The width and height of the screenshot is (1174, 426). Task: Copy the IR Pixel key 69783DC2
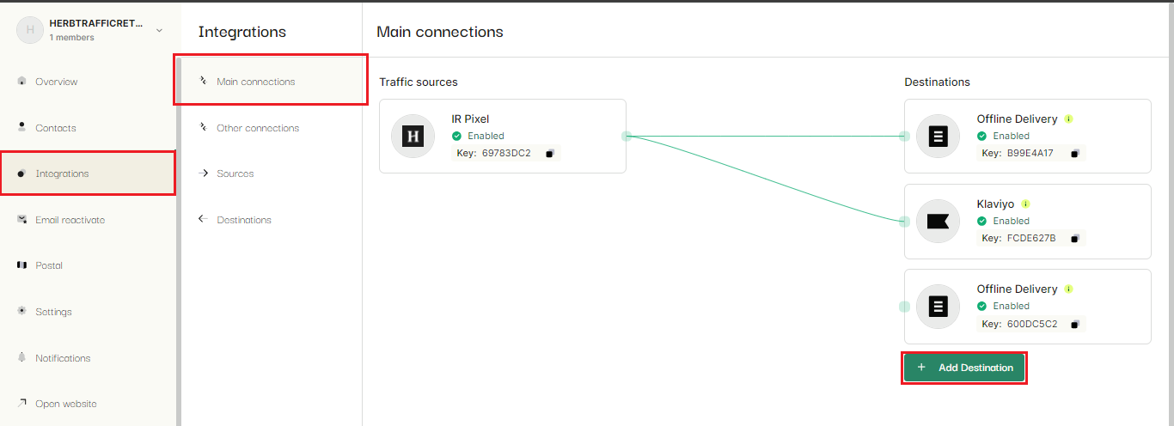[x=550, y=154]
